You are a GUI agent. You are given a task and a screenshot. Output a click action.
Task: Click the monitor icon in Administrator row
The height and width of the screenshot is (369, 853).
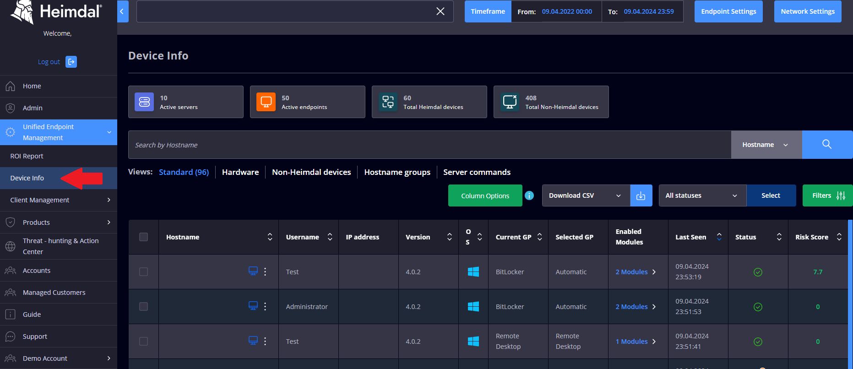point(253,306)
